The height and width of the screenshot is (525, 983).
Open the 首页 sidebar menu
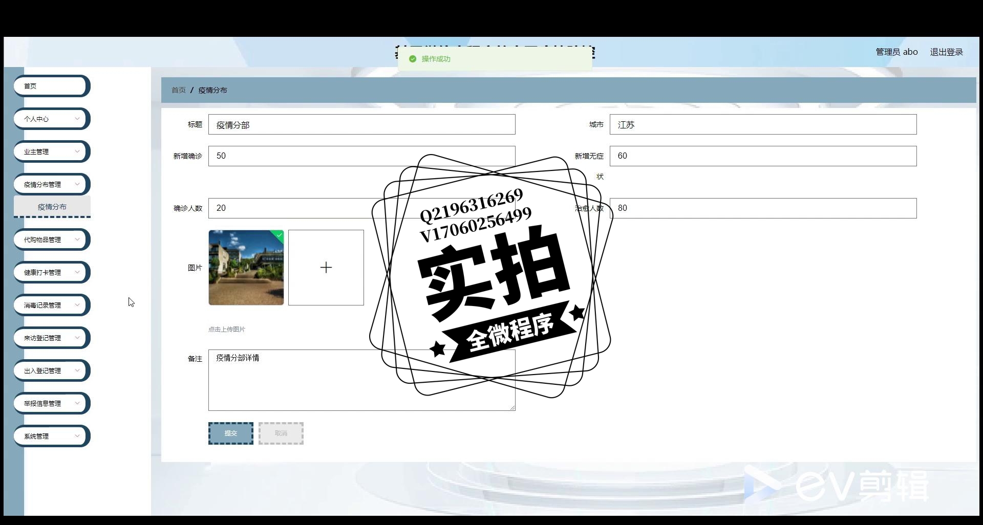point(52,86)
